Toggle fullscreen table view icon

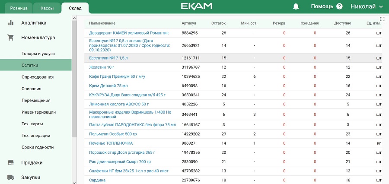click(382, 19)
